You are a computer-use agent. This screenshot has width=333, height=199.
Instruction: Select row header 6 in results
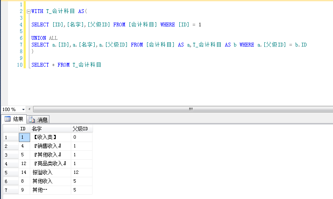click(x=11, y=181)
